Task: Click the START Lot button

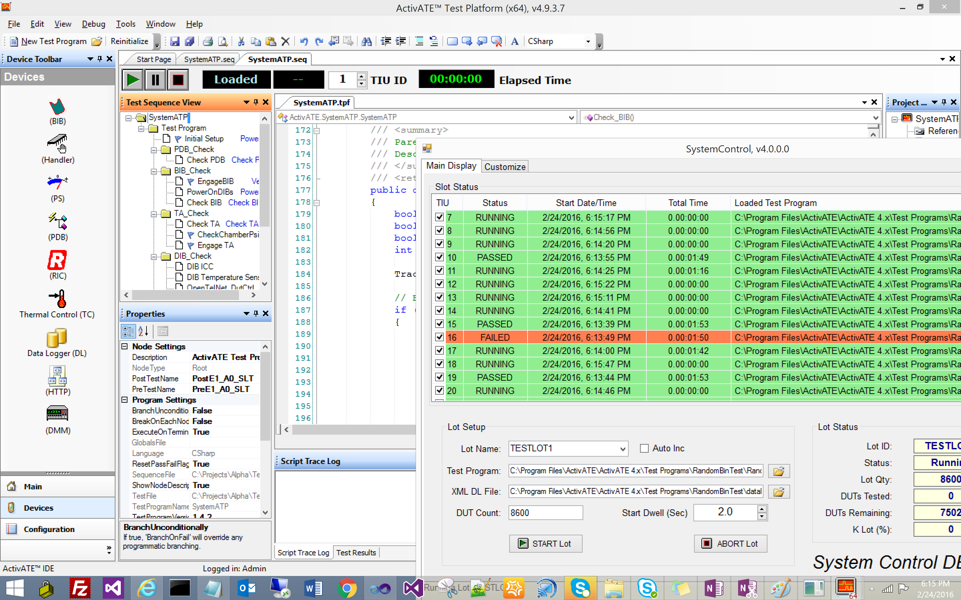Action: 545,543
